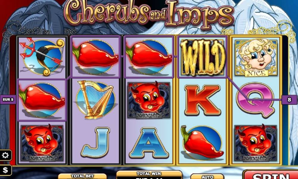Viewport: 298px width, 179px height.
Task: Click the AUTO spin button
Action: click(x=207, y=176)
